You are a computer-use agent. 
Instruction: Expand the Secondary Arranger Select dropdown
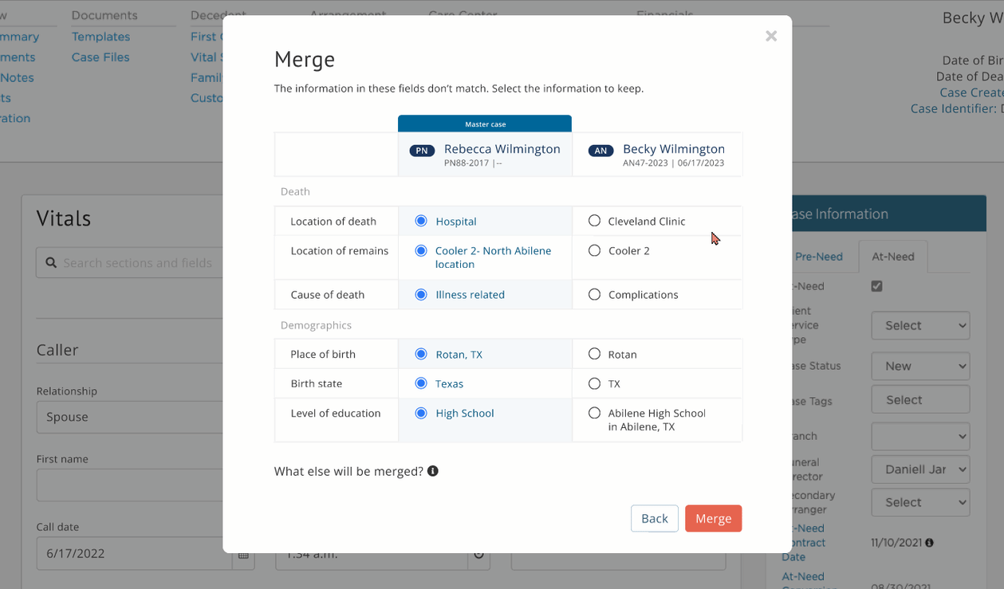coord(920,502)
